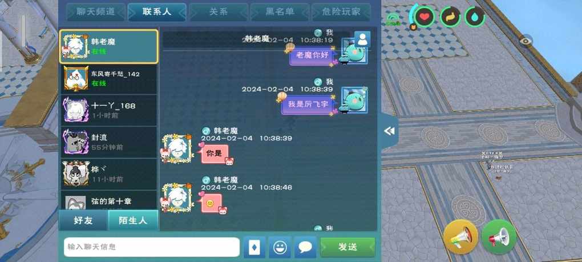Viewport: 582px width, 262px height.
Task: Click the diamond card icon beside input
Action: 254,247
